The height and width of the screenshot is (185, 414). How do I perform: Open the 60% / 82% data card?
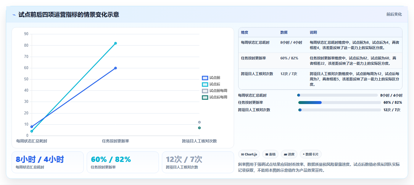pos(123,162)
